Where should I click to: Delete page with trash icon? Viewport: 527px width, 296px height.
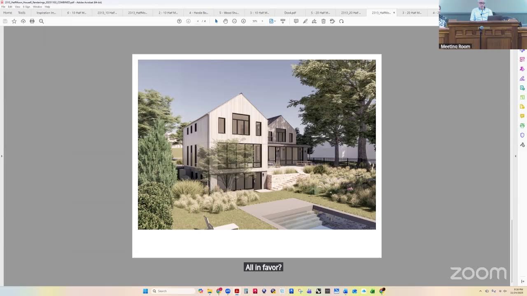[323, 21]
